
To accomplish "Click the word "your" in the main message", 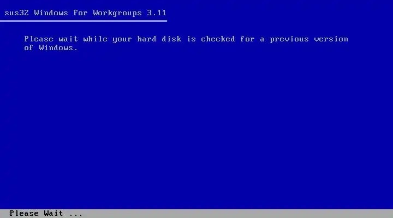I will click(x=122, y=39).
